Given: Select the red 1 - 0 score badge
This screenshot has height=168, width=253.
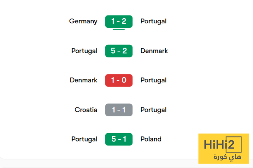Looking at the screenshot, I should pyautogui.click(x=119, y=80).
